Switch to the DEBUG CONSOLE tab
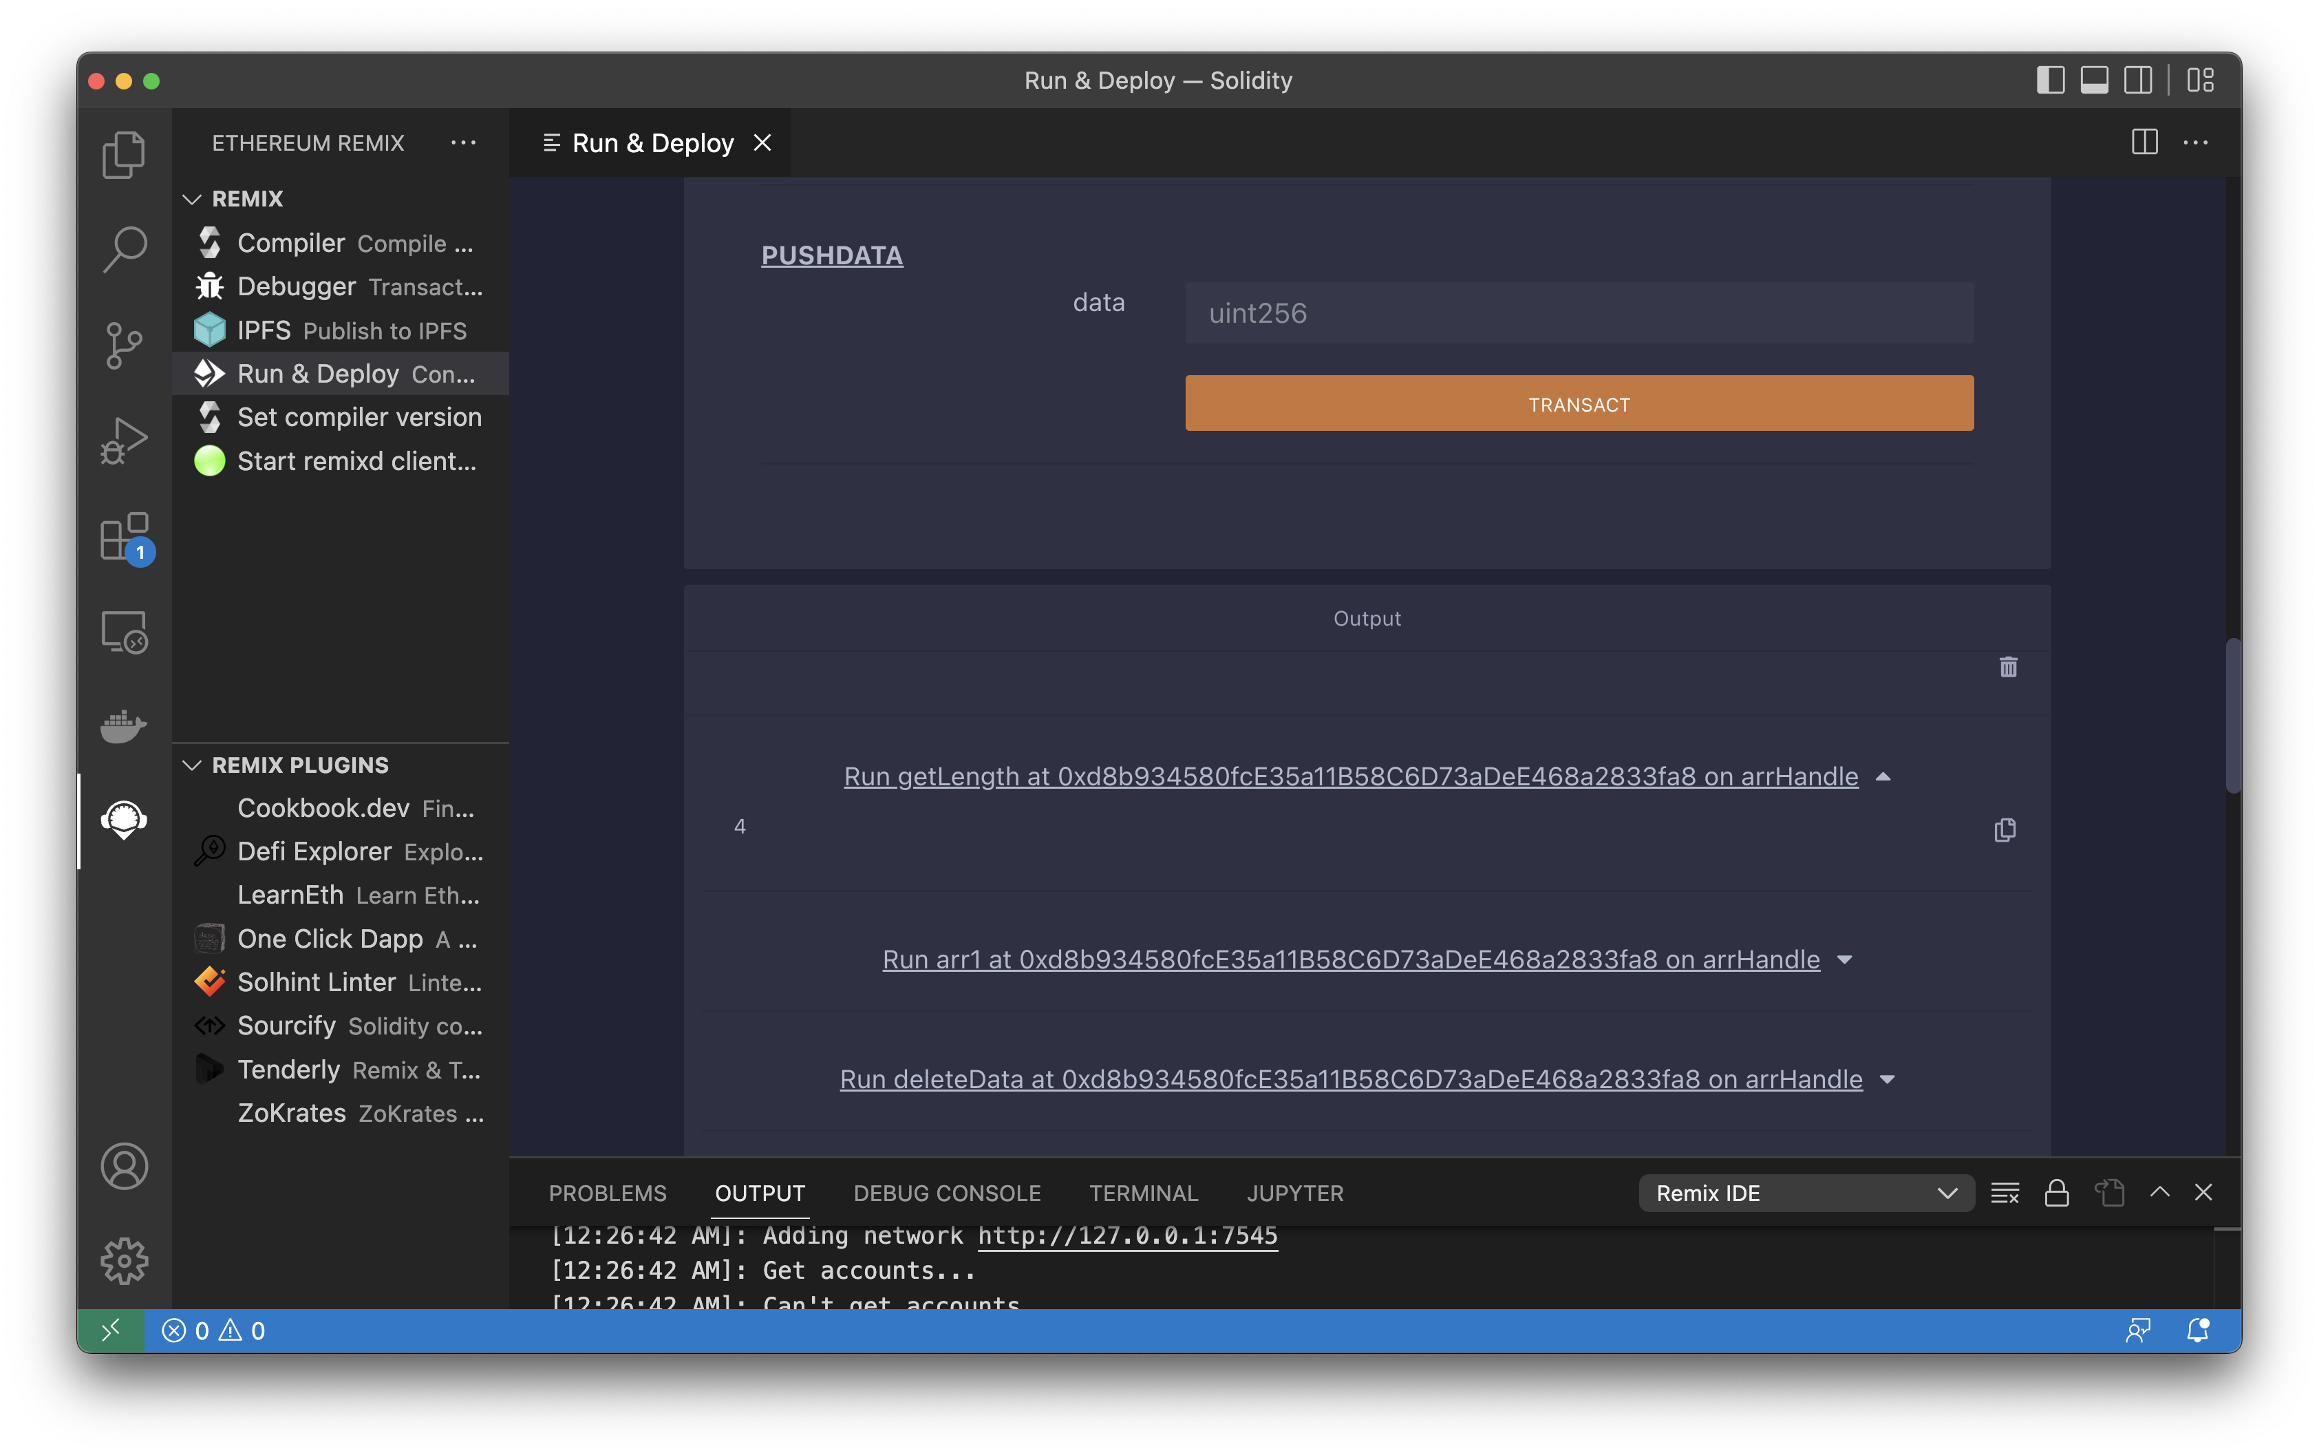 [x=946, y=1193]
